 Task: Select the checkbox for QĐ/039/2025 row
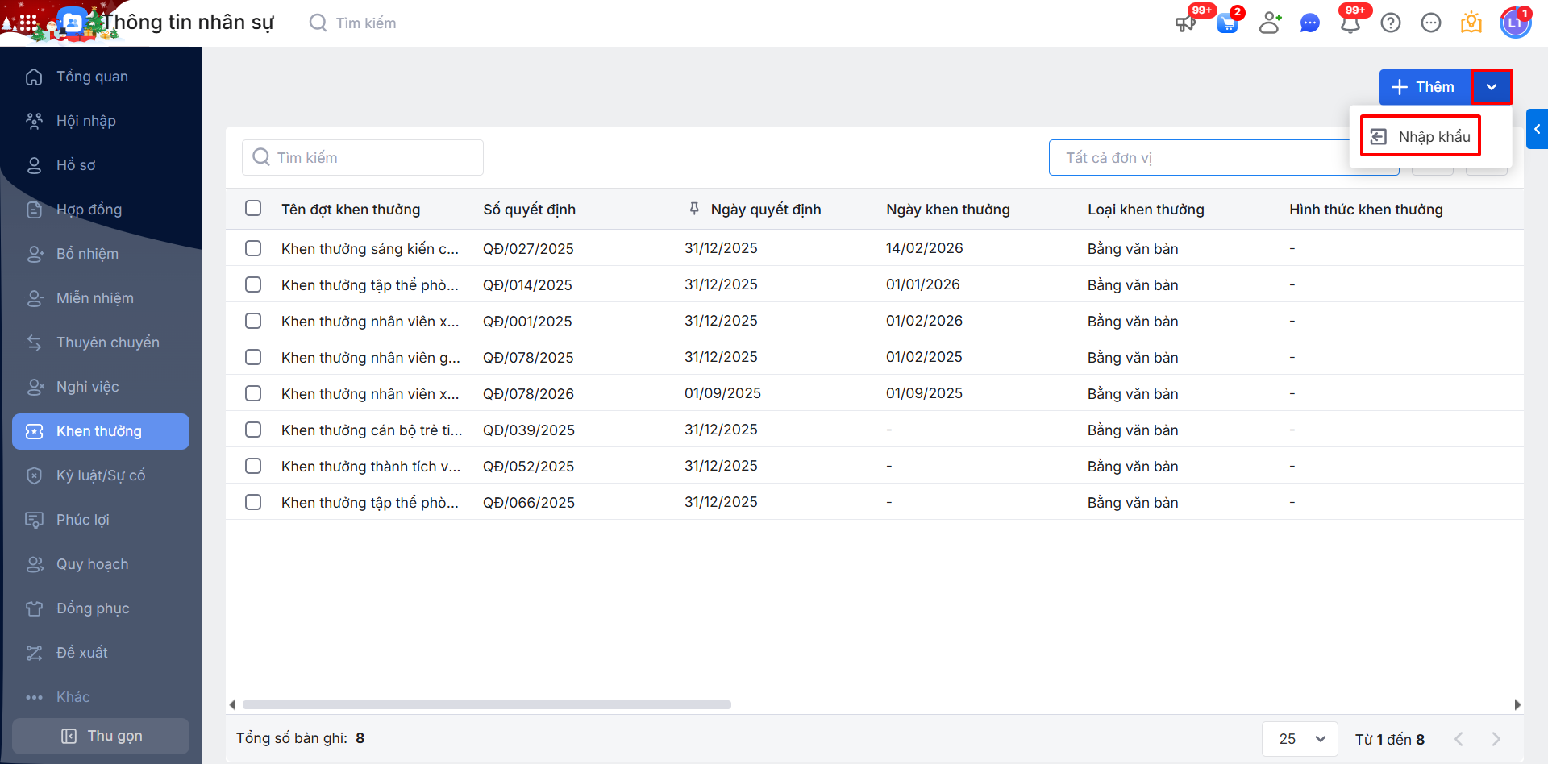[253, 430]
